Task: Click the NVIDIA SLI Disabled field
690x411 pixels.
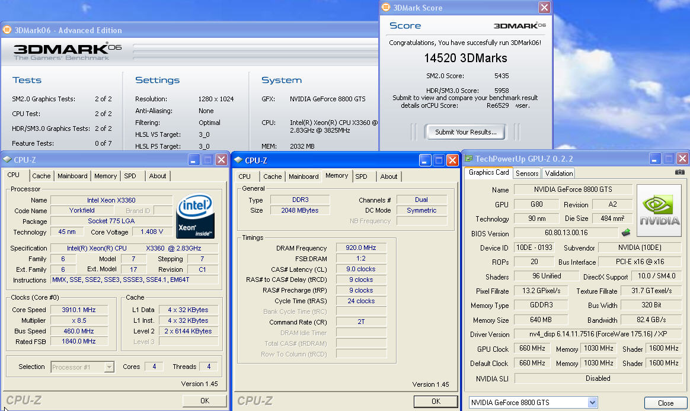Action: pyautogui.click(x=598, y=378)
